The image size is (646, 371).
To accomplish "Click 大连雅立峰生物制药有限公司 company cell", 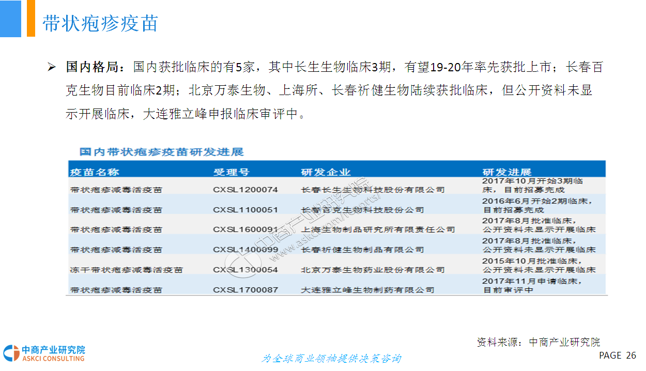I will pyautogui.click(x=367, y=290).
